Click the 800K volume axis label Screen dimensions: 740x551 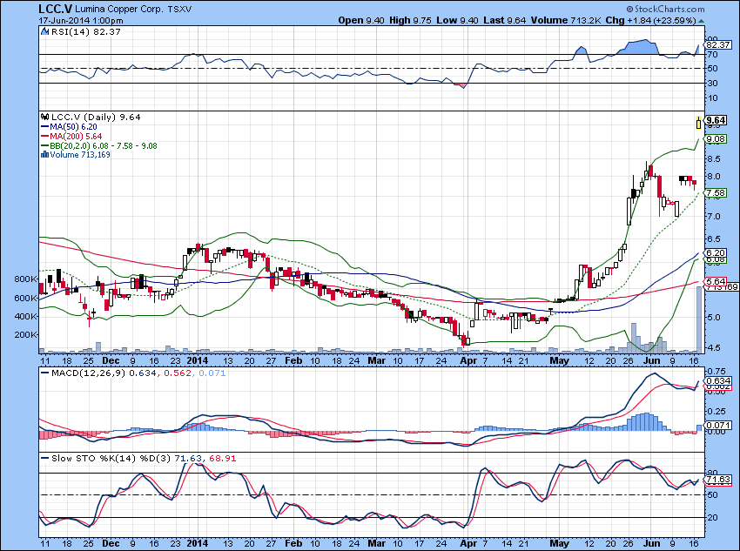[x=25, y=279]
